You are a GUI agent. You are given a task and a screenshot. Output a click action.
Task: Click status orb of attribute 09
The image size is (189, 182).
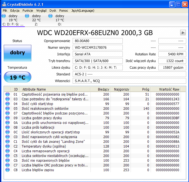[8, 118]
